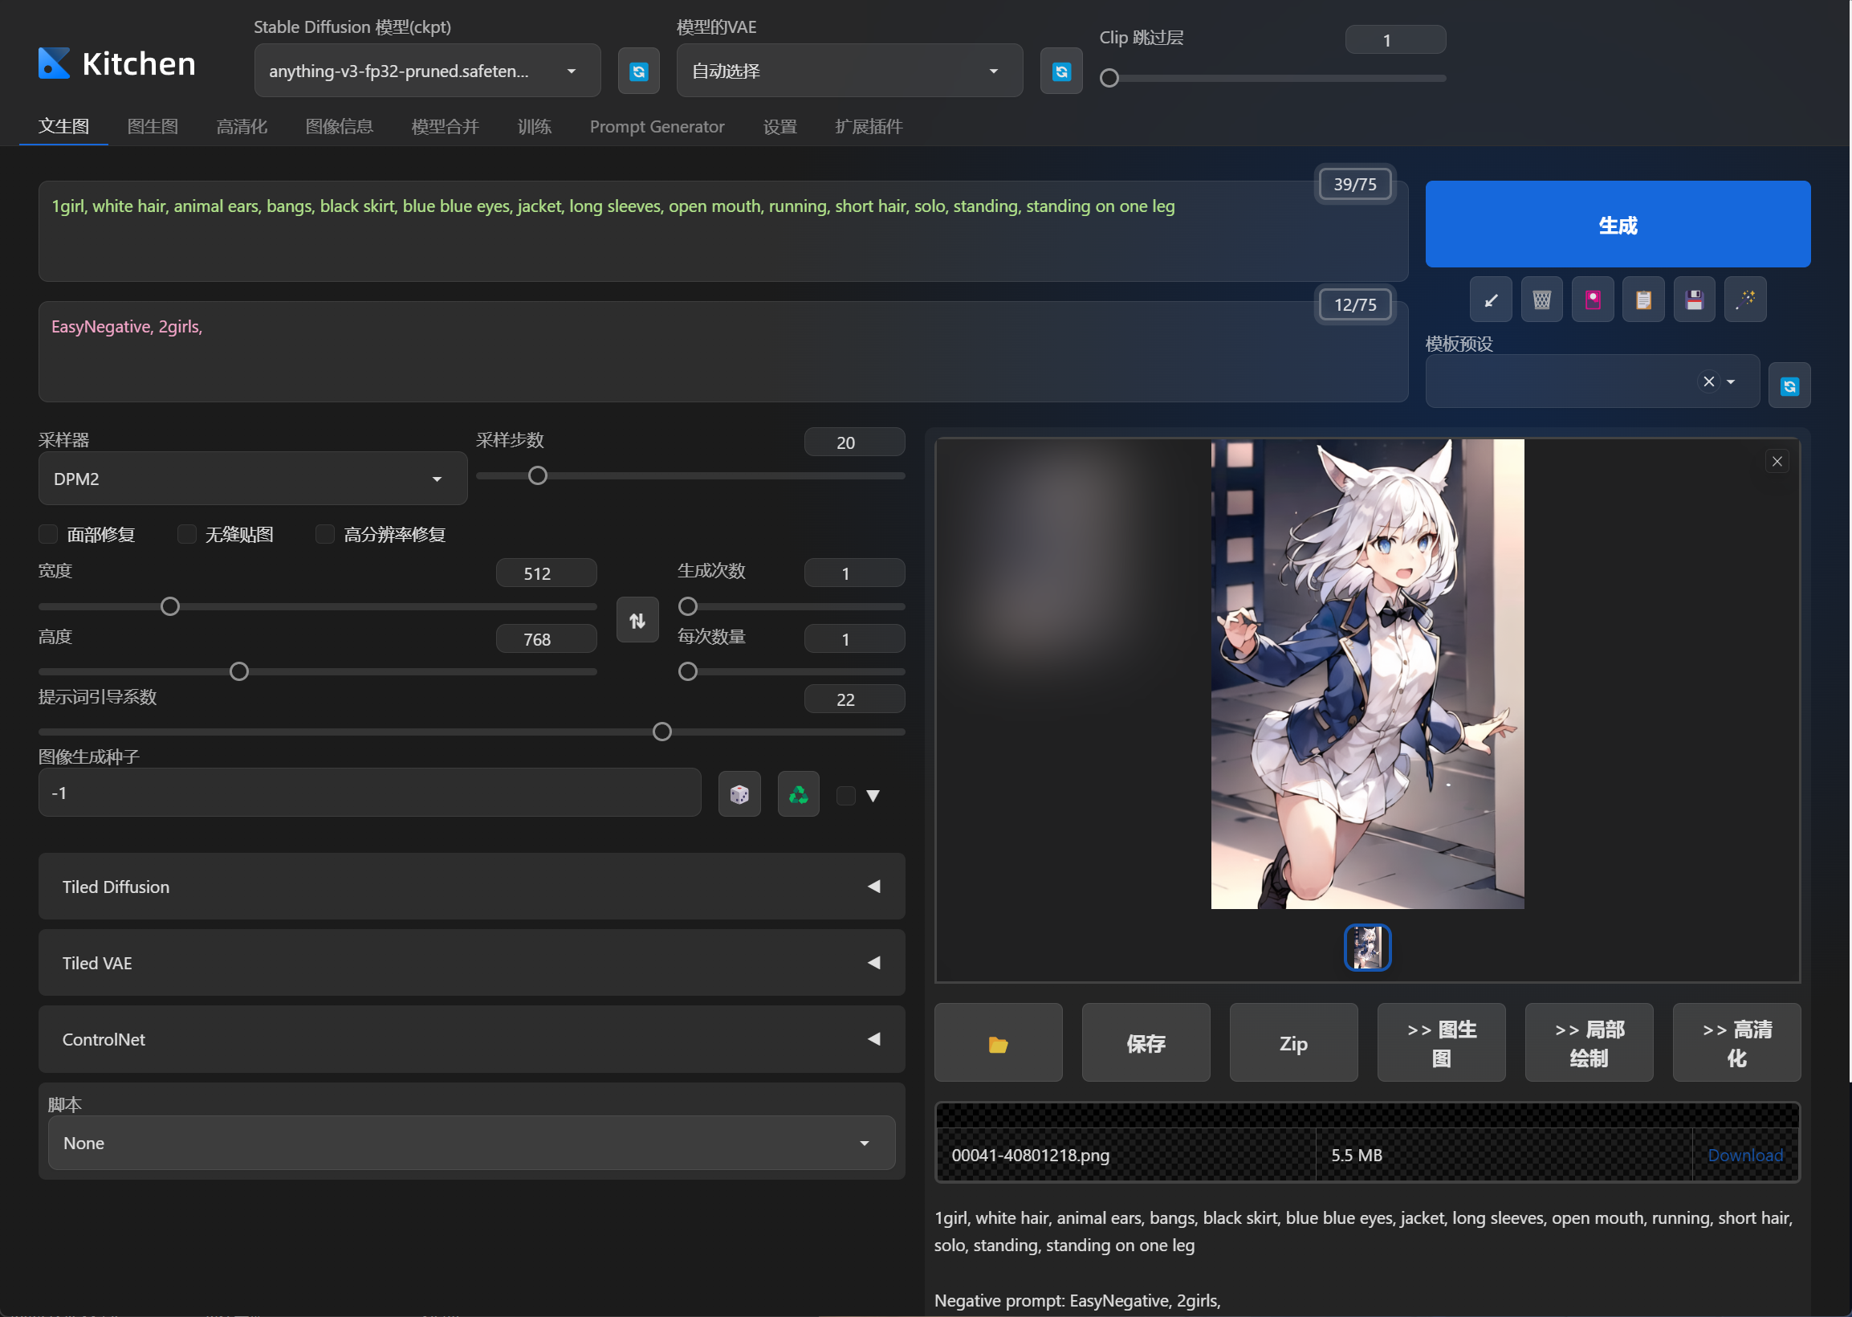The width and height of the screenshot is (1852, 1317).
Task: Save the prompt as style using the floppy icon
Action: pyautogui.click(x=1694, y=300)
